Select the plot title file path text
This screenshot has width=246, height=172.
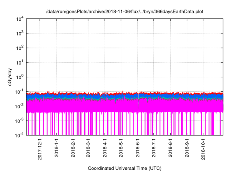point(125,12)
